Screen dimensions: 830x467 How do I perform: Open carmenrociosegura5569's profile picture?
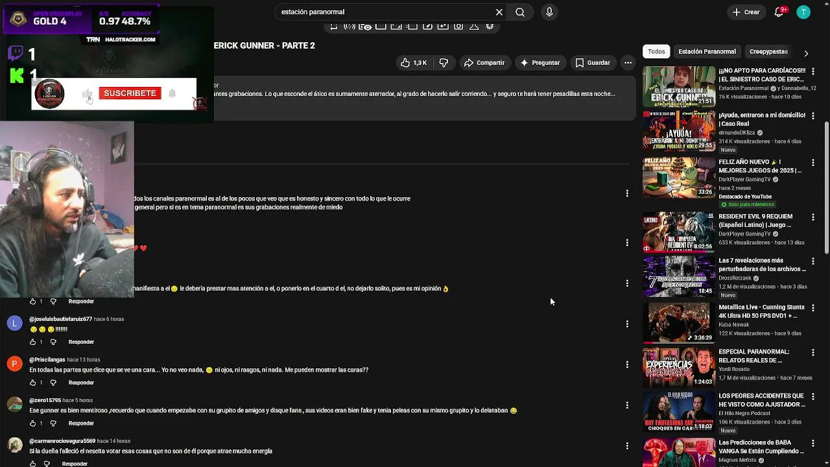pos(14,445)
